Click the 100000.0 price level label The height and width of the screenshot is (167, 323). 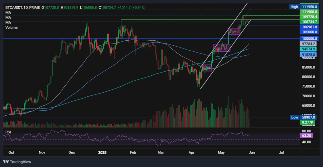click(310, 38)
